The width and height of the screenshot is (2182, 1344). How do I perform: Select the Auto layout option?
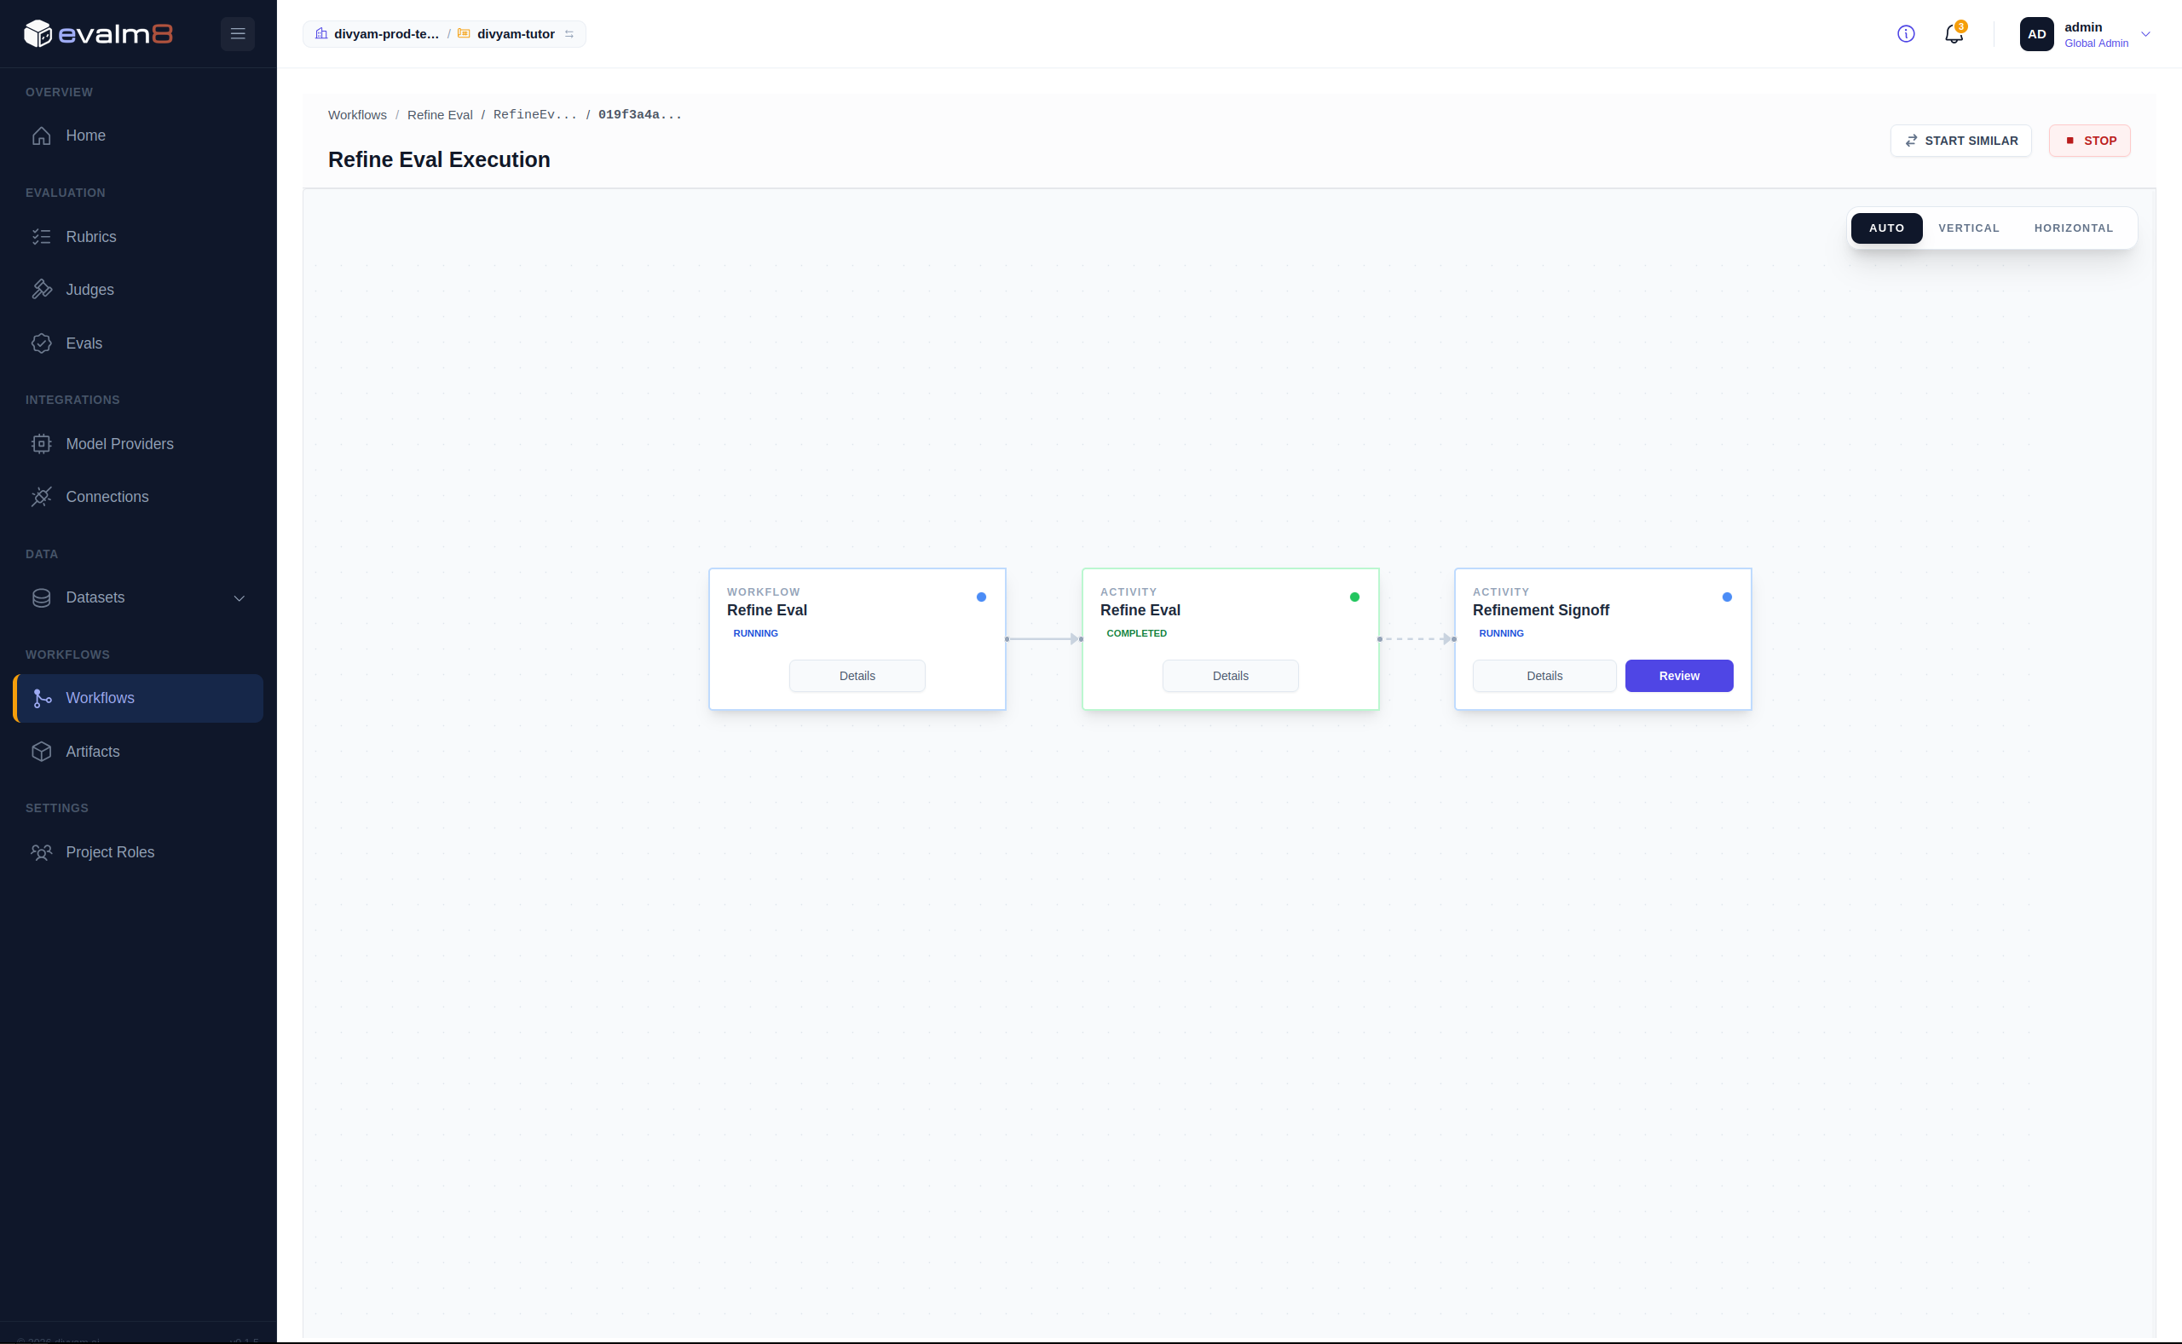pos(1886,228)
